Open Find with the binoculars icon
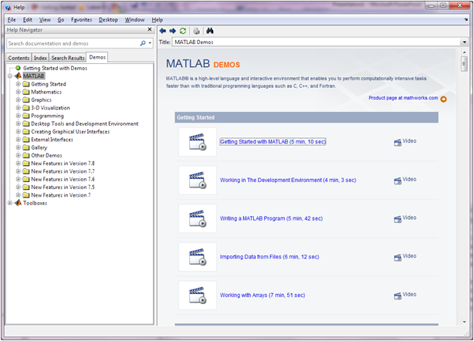Viewport: 474px width, 341px height. [x=210, y=31]
